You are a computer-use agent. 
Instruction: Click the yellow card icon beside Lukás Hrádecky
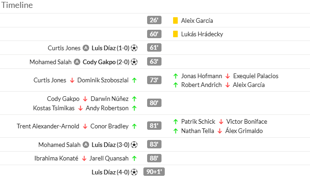click(x=175, y=34)
